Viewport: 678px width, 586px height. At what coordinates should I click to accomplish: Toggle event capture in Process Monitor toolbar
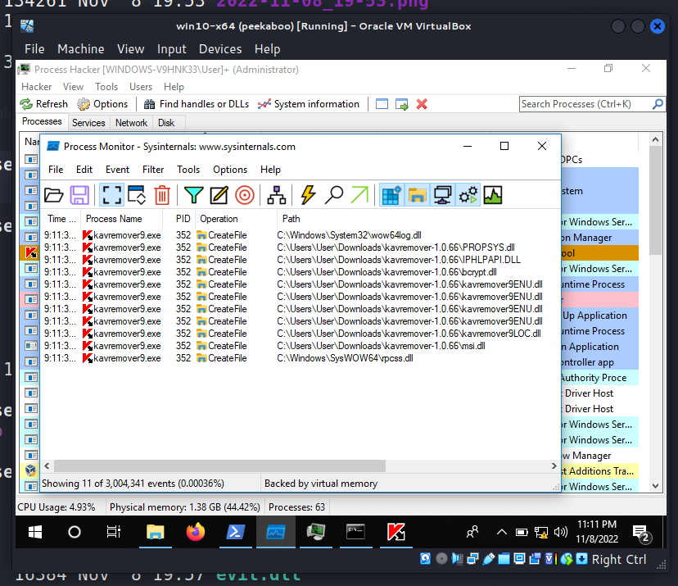(111, 195)
